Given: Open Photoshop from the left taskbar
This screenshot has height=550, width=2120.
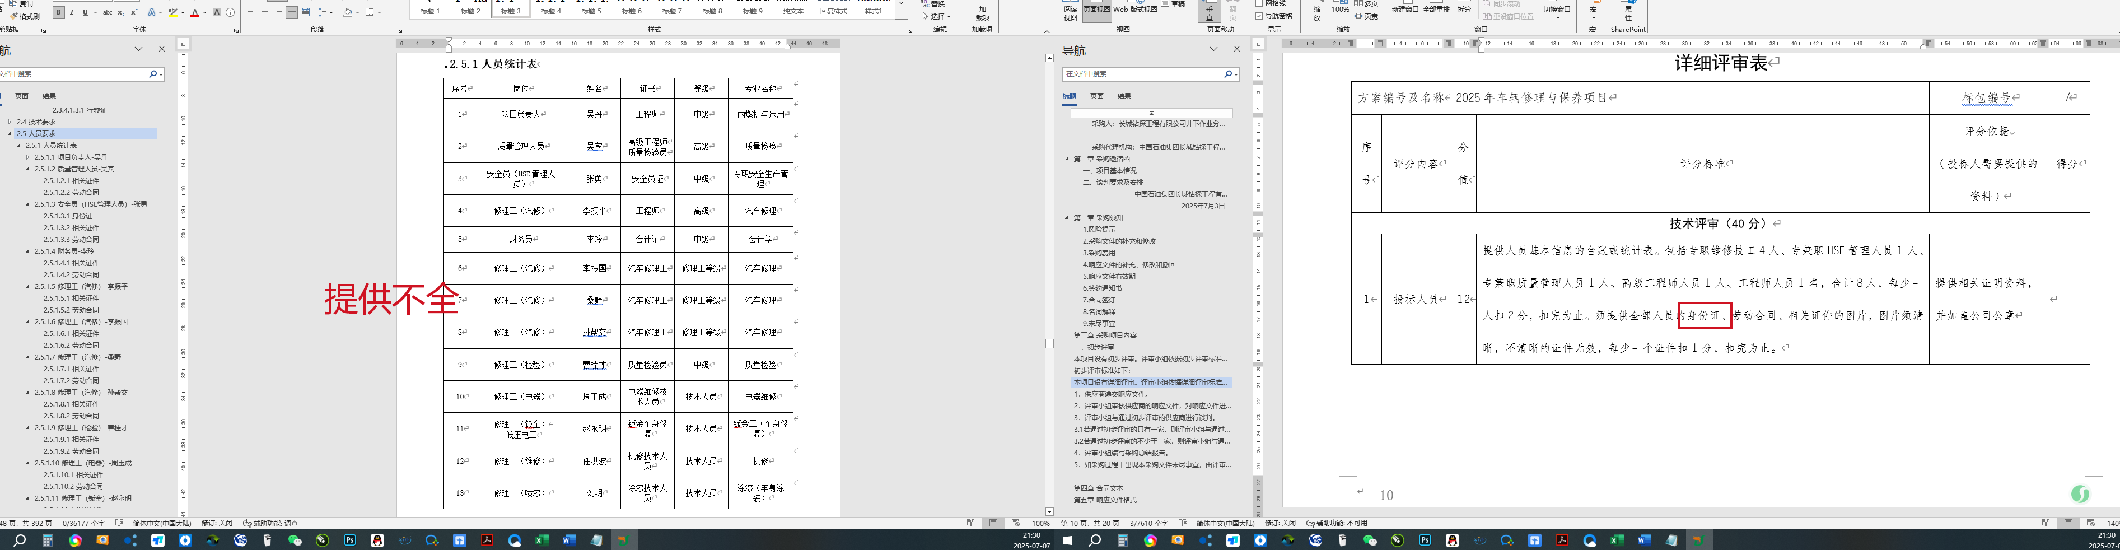Looking at the screenshot, I should 350,540.
